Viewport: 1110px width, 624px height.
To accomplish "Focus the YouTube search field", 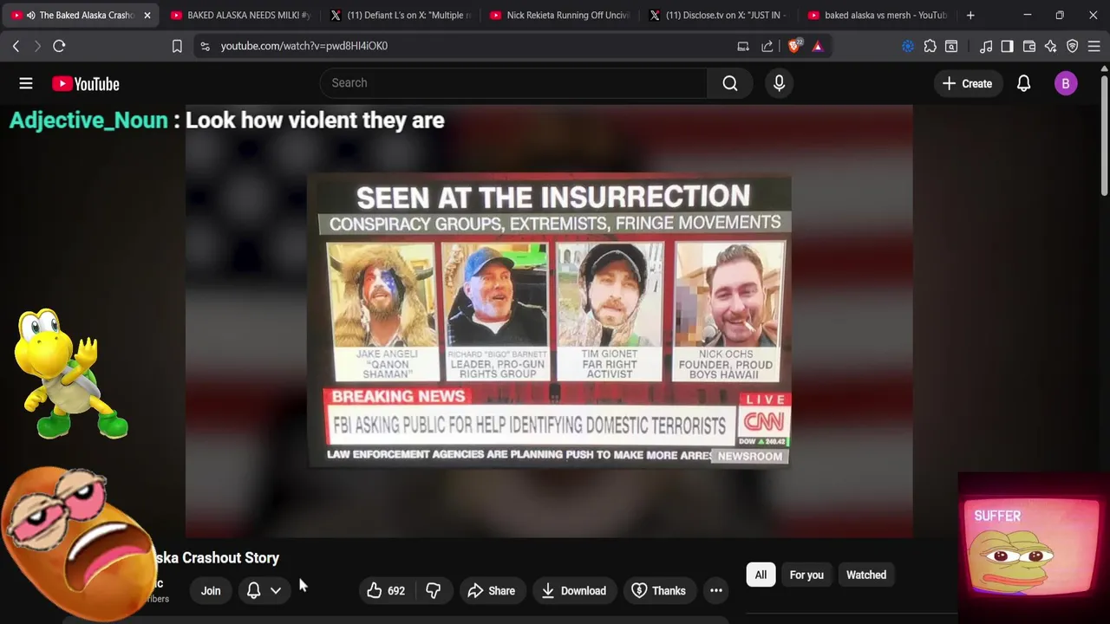I will [513, 83].
